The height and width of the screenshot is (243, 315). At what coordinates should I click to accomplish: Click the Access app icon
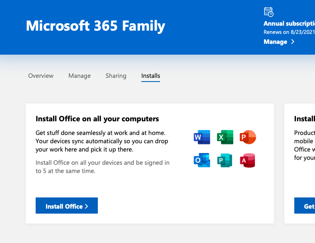click(x=247, y=160)
